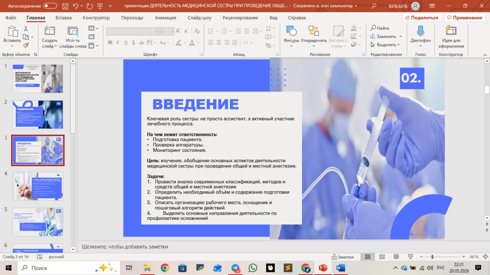This screenshot has height=275, width=490.
Task: Expand the Copy options dropdown arrow
Action: (x=32, y=37)
